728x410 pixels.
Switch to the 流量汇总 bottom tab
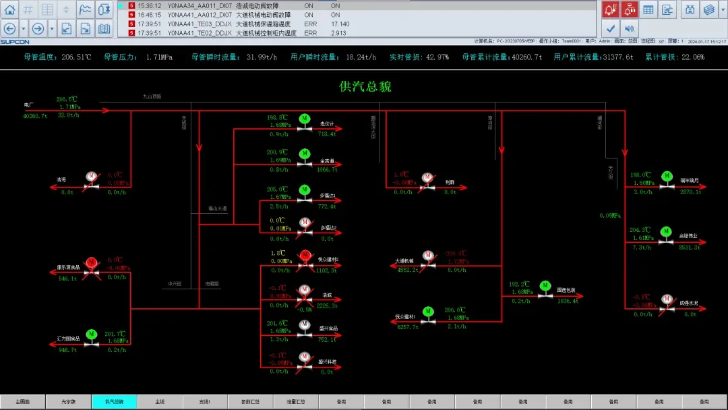click(x=296, y=402)
